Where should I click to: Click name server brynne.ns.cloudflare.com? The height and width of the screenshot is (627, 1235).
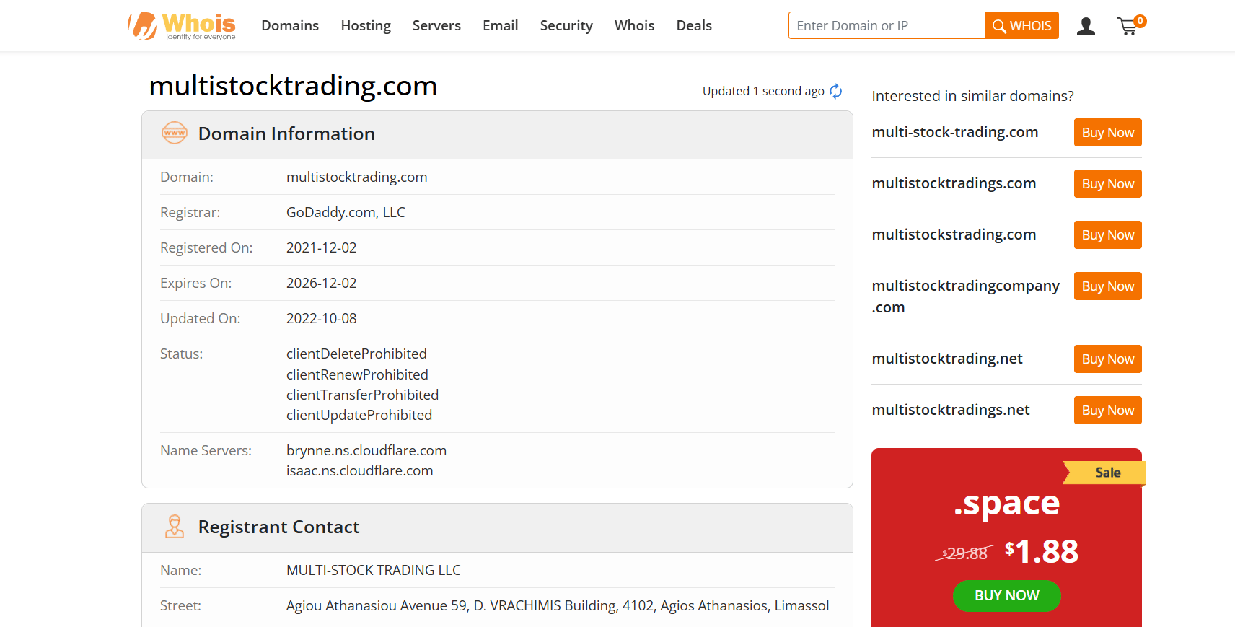(366, 450)
